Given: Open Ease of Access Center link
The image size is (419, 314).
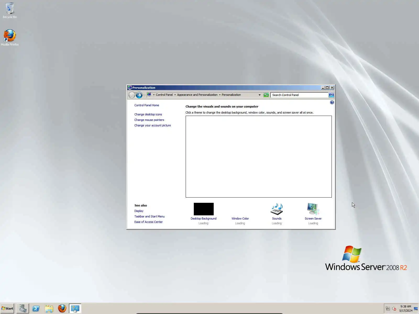Looking at the screenshot, I should (x=148, y=222).
